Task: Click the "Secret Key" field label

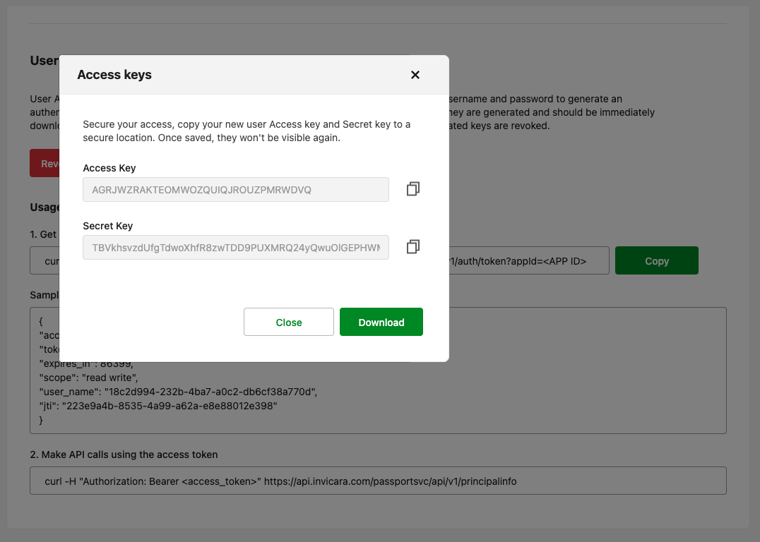Action: (x=108, y=226)
